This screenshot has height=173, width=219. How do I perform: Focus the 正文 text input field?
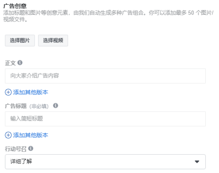[105, 76]
